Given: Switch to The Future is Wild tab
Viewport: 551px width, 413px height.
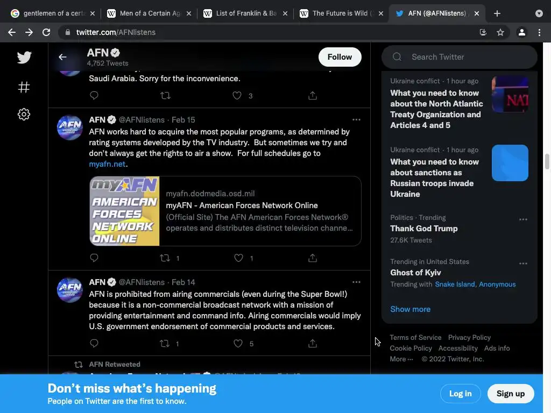Looking at the screenshot, I should pos(343,13).
